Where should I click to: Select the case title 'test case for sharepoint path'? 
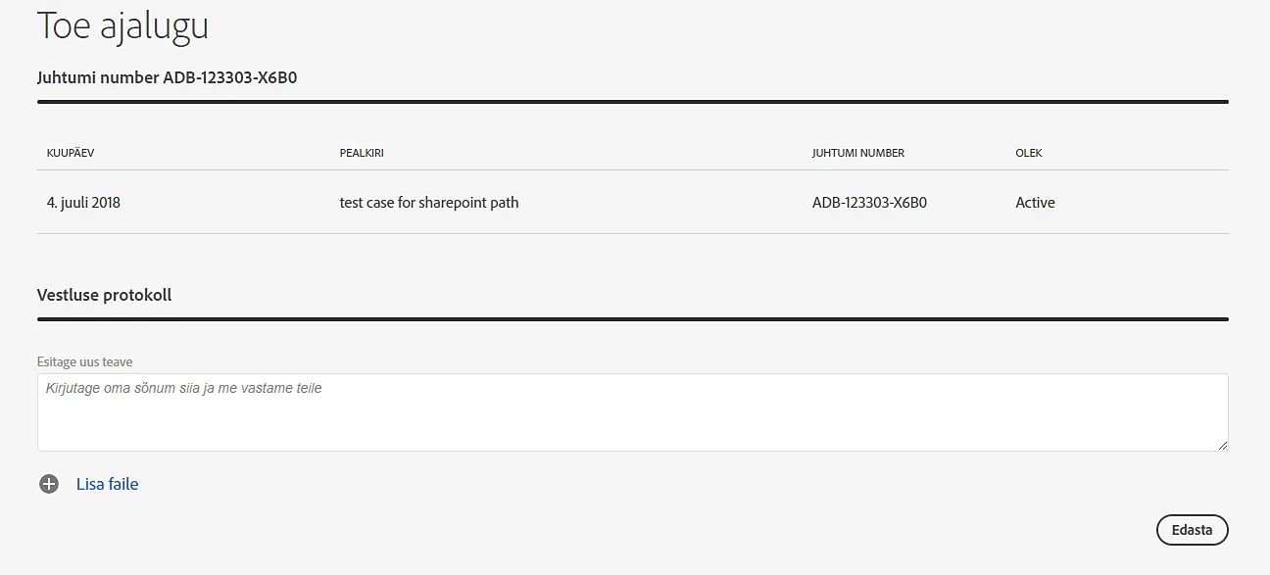(429, 203)
